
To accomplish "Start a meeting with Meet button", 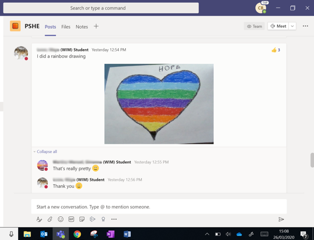I will tap(278, 26).
